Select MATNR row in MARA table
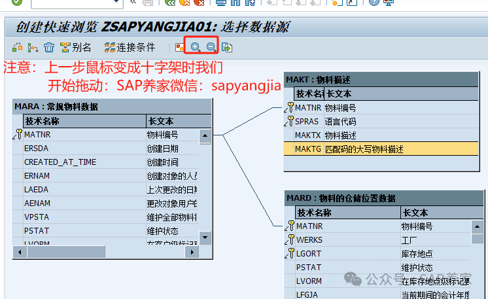 (105, 135)
